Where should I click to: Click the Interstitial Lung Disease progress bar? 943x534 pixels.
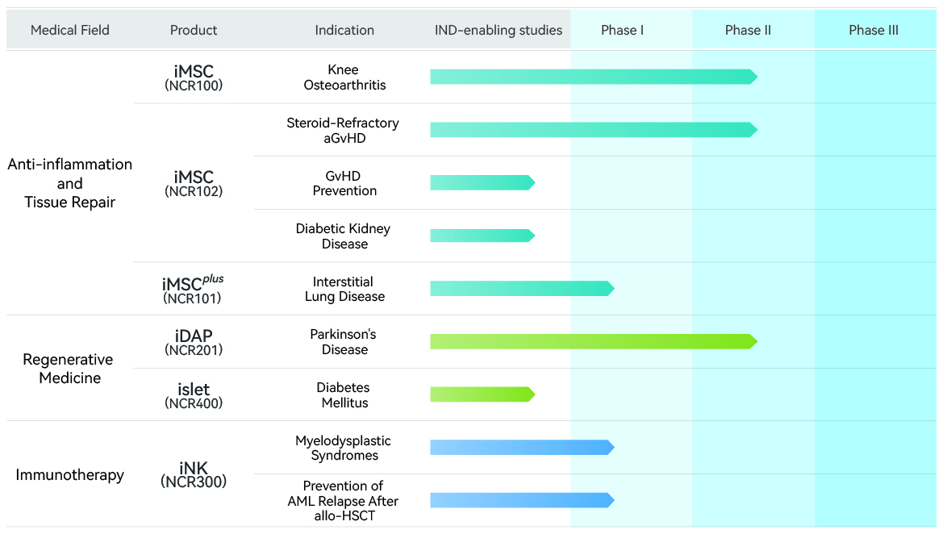521,289
